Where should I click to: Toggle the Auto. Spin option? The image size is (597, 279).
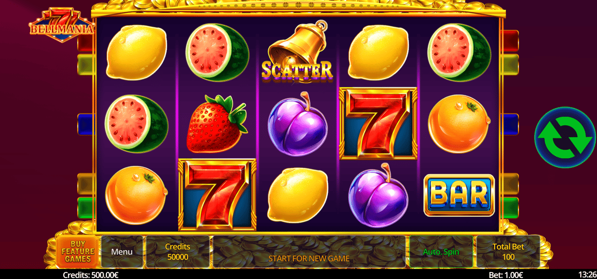[441, 252]
